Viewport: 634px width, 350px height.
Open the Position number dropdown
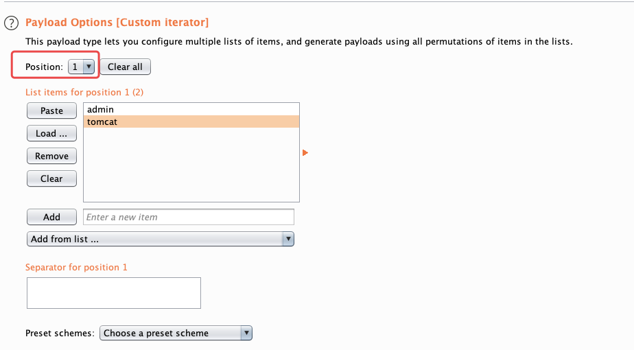pos(81,67)
